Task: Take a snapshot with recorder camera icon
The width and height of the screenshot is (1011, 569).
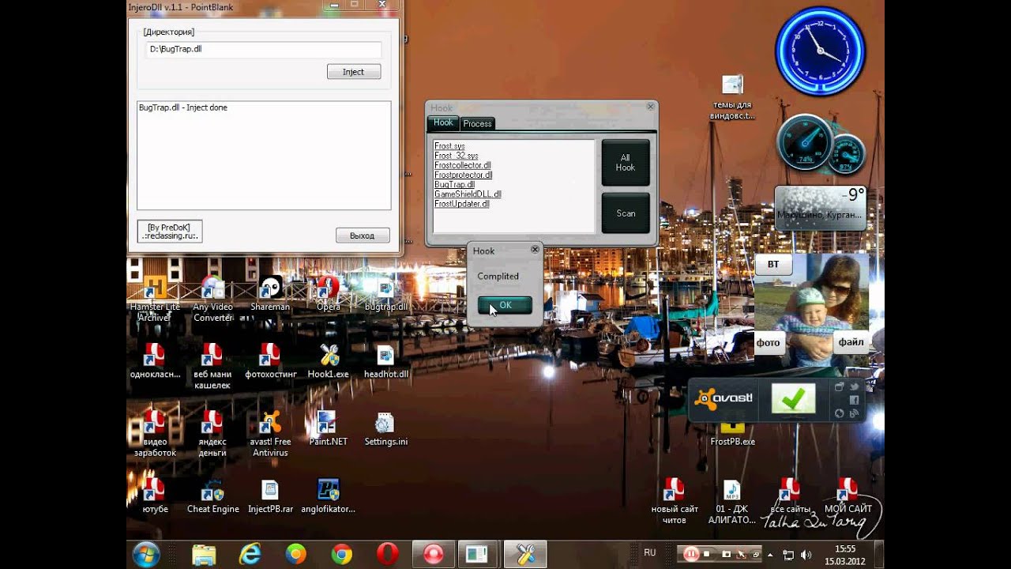Action: pos(726,554)
